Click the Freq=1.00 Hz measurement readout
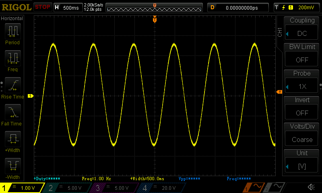The image size is (322, 193). click(96, 179)
